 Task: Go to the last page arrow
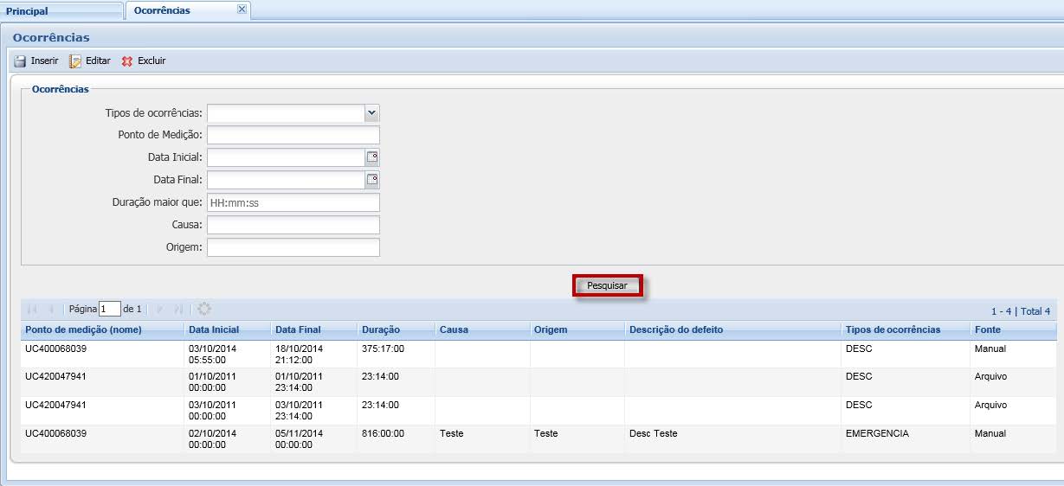click(178, 309)
